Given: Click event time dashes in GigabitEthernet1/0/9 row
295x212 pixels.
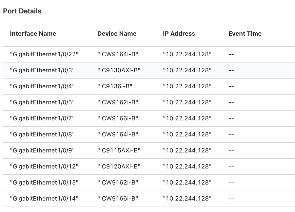Looking at the screenshot, I should point(231,151).
